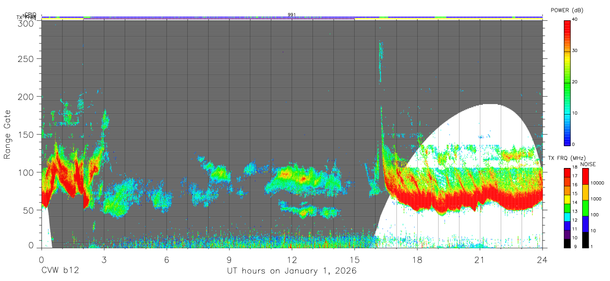
Task: Click the Range Gate y-axis title
Action: tap(7, 134)
